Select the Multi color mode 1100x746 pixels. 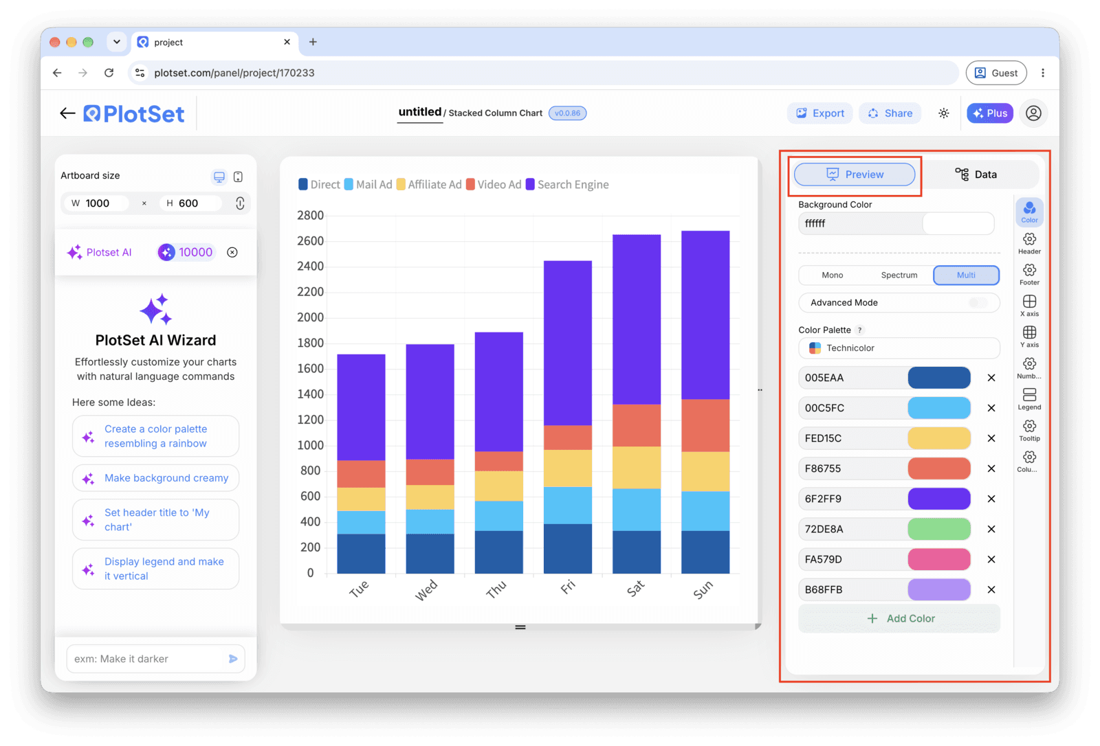966,275
